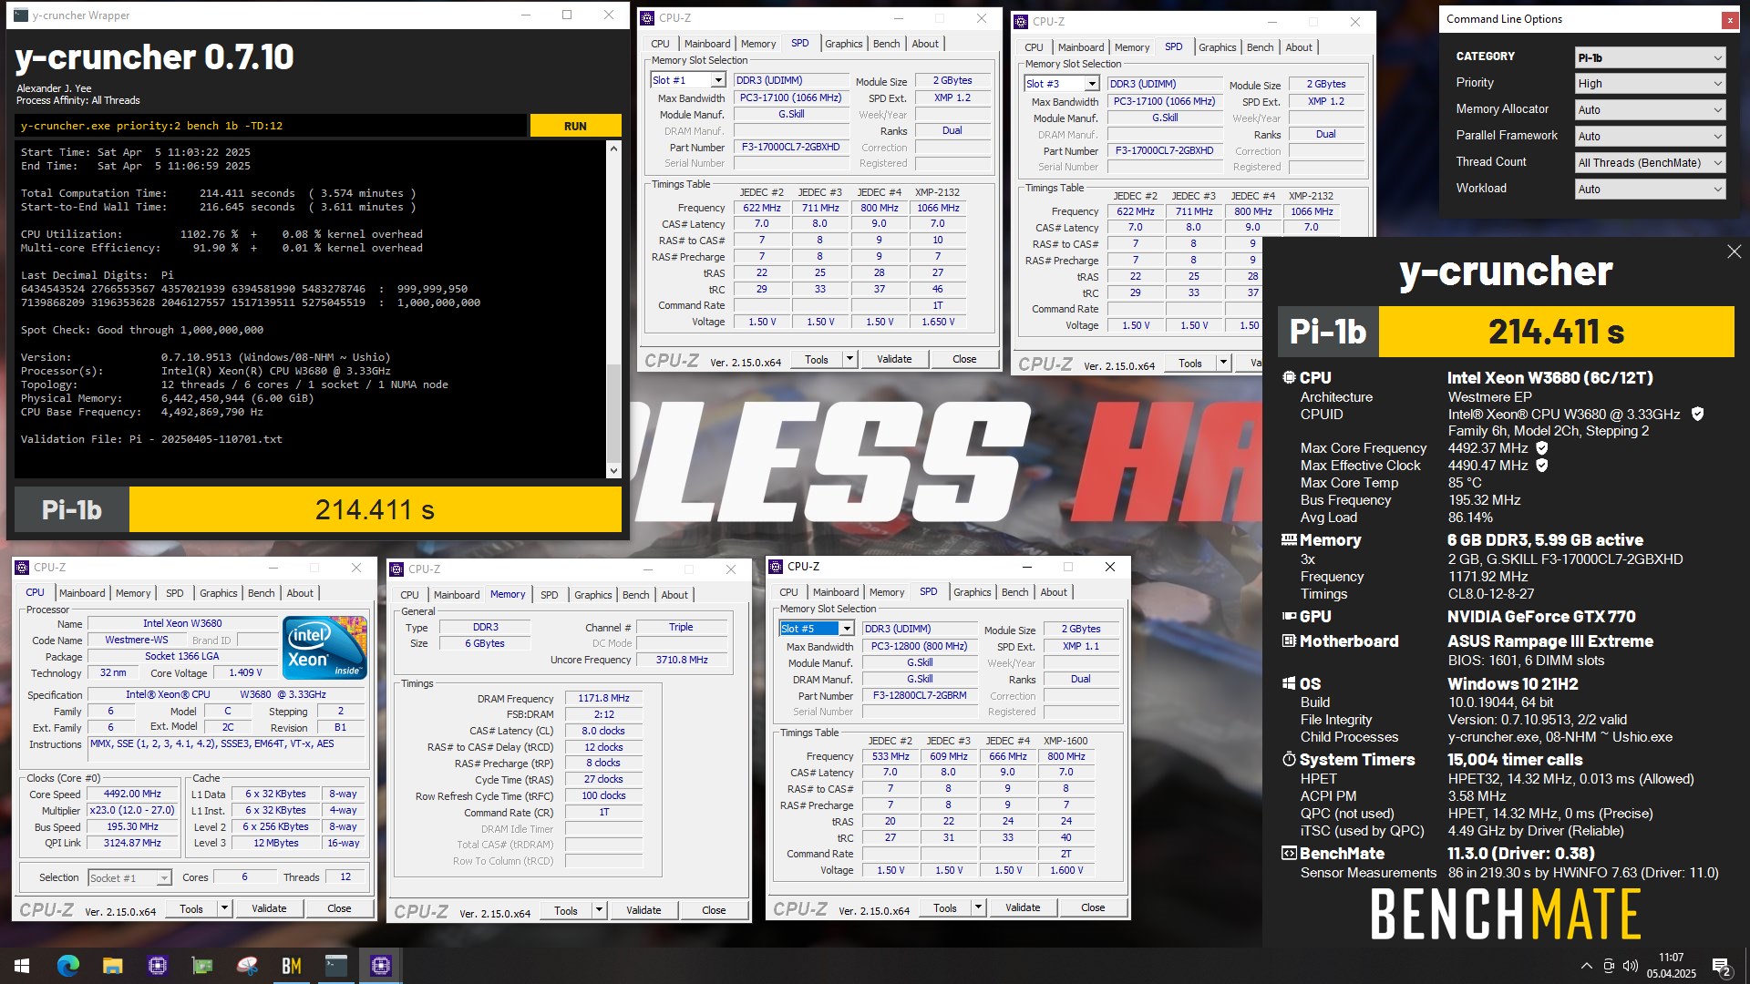Open the Thread Count dropdown
This screenshot has height=984, width=1750.
(1650, 162)
